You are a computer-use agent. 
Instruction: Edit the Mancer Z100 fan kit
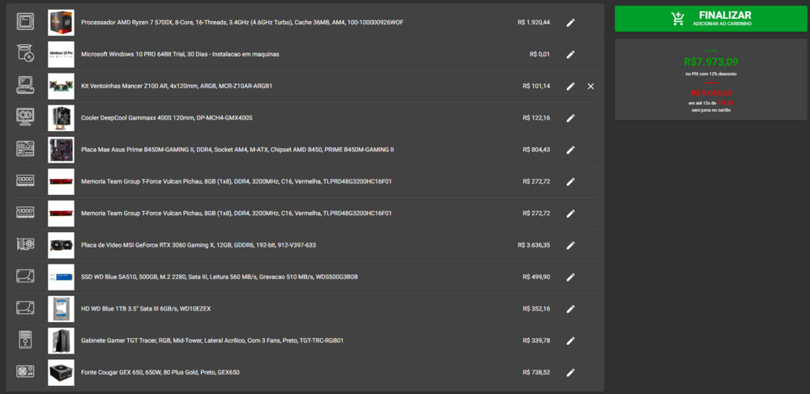click(x=570, y=86)
